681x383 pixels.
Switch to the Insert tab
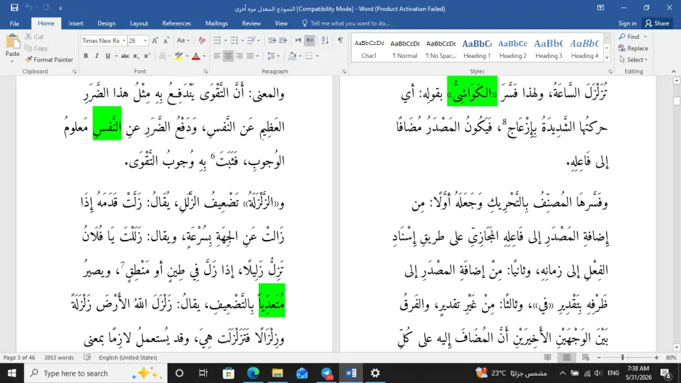point(76,23)
